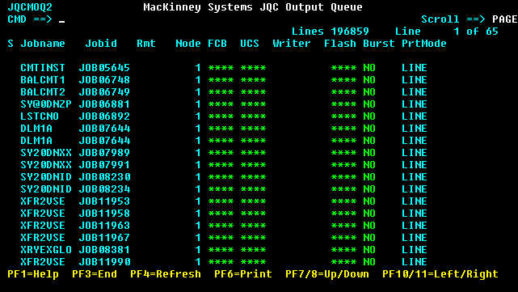The height and width of the screenshot is (292, 518).
Task: Click the JQCMOQ2 screen identifier
Action: coord(30,7)
